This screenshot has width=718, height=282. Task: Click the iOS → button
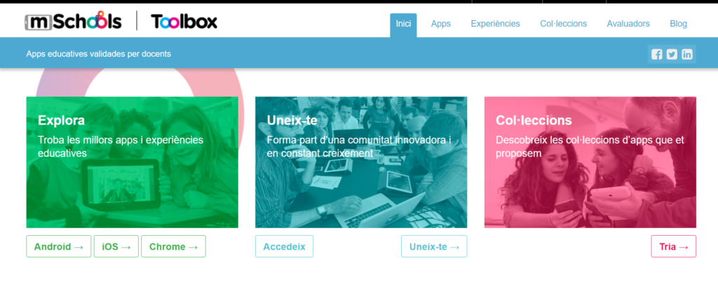pos(116,246)
